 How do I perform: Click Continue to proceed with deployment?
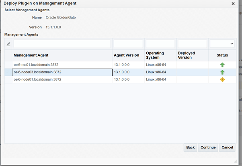(x=208, y=148)
